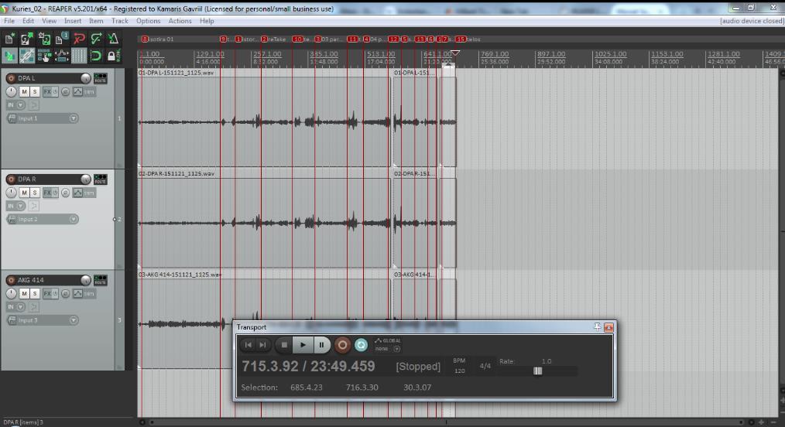
Task: Solo the AKG 414 track
Action: [35, 293]
